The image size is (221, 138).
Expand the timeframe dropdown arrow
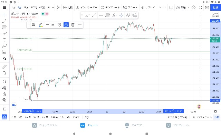pos(53,8)
